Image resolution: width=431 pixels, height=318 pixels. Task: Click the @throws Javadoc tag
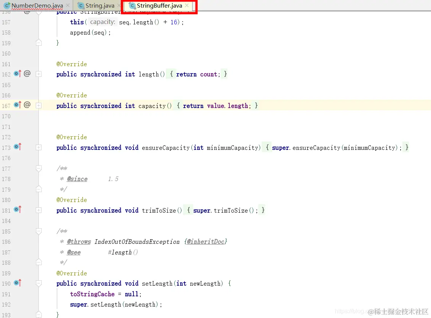click(79, 242)
